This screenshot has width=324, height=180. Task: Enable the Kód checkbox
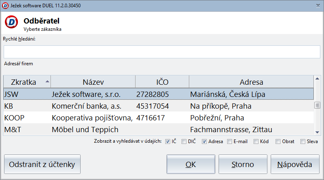[256, 141]
